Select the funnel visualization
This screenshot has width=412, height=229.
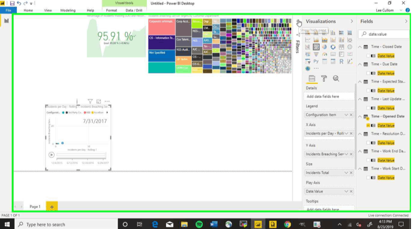tap(316, 54)
